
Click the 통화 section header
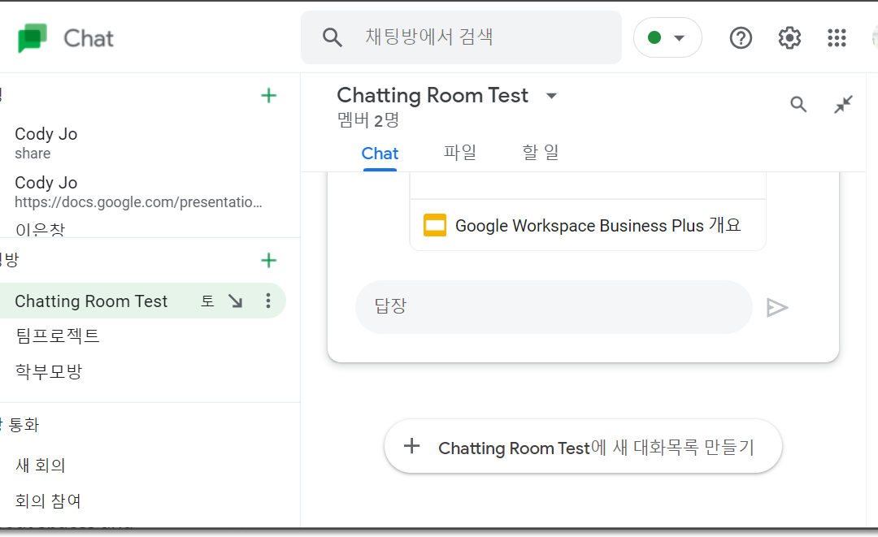pyautogui.click(x=24, y=425)
